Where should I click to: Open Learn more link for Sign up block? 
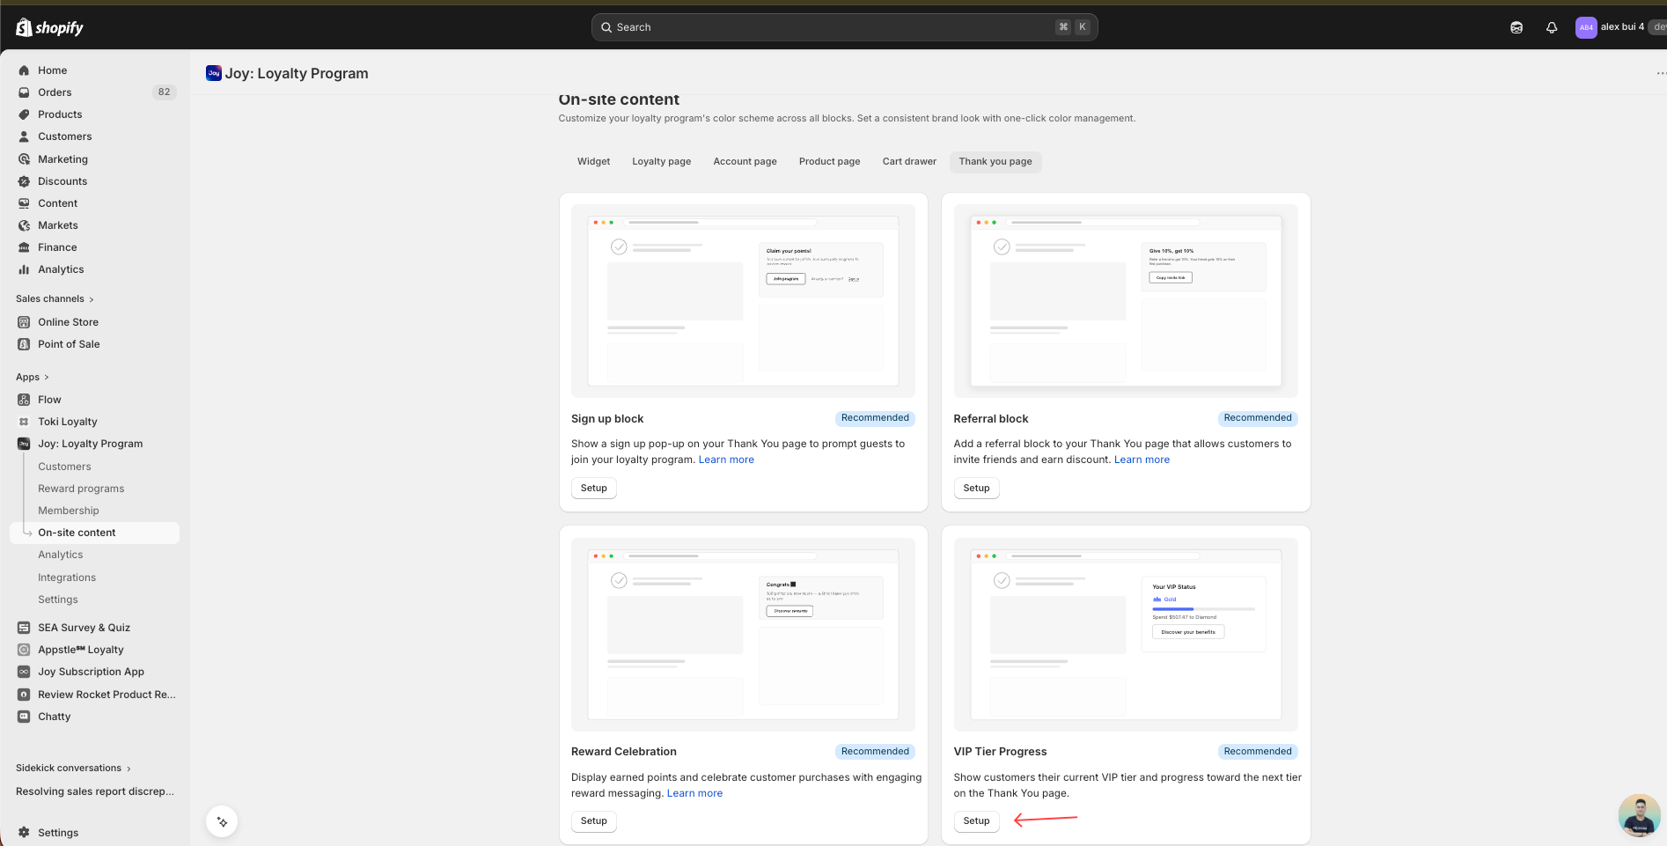pos(726,460)
